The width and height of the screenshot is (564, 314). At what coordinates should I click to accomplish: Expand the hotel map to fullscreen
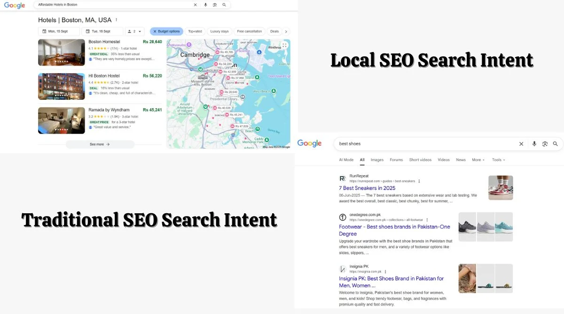284,45
